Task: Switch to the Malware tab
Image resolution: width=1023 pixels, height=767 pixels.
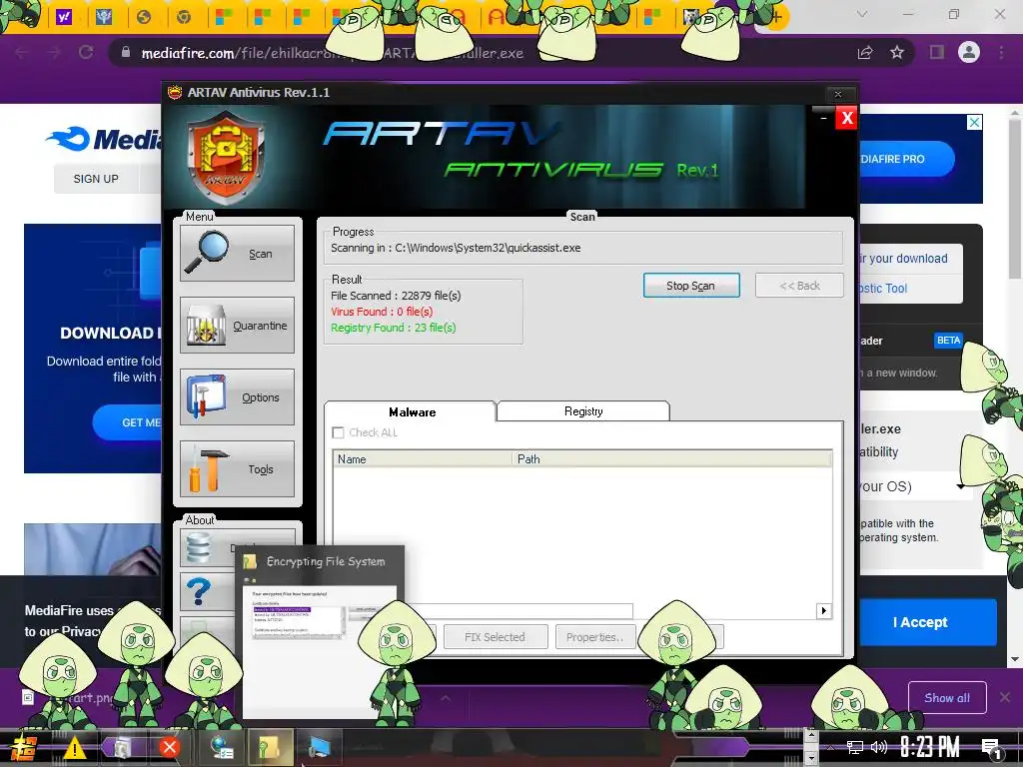Action: [411, 411]
